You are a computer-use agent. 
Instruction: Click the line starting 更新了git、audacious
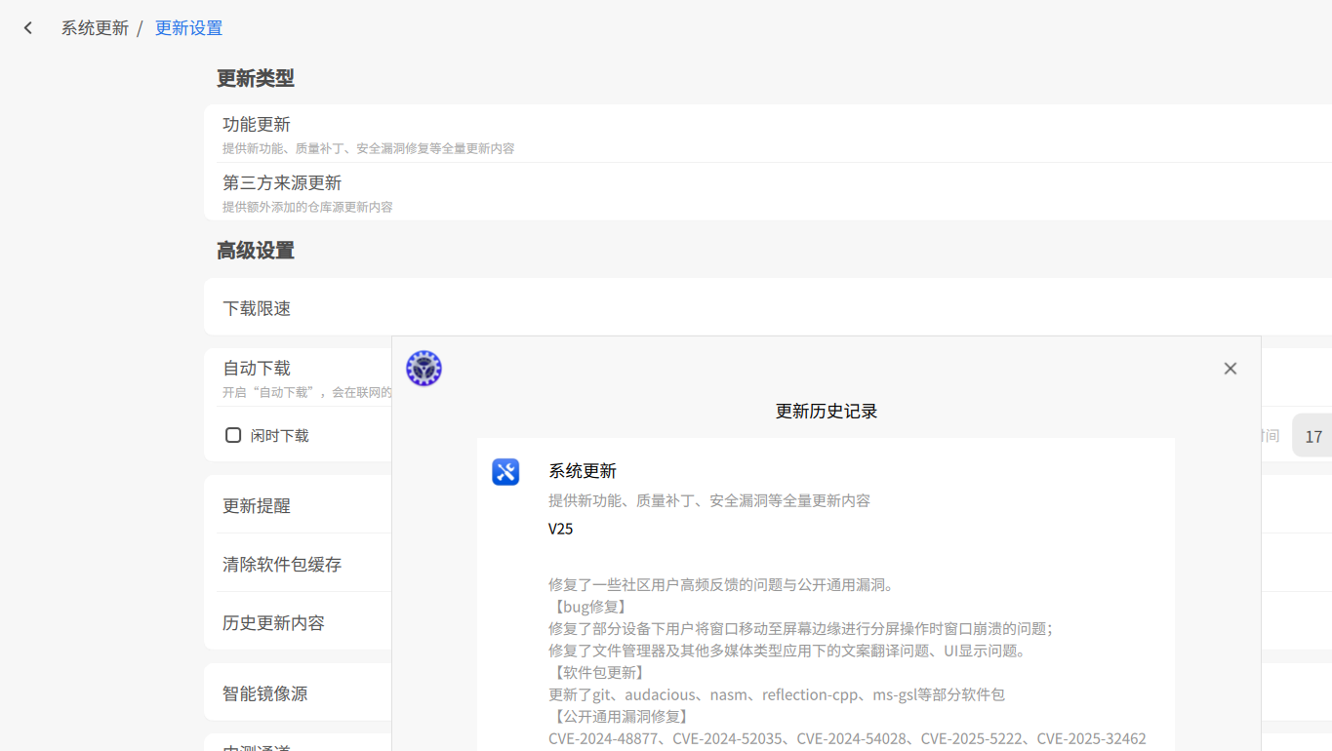(x=777, y=694)
